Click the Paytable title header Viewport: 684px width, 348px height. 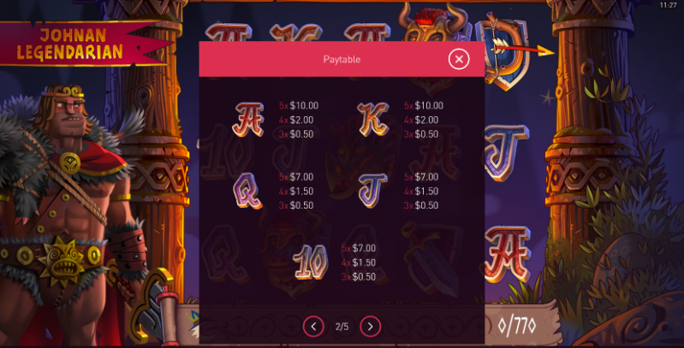pyautogui.click(x=342, y=59)
